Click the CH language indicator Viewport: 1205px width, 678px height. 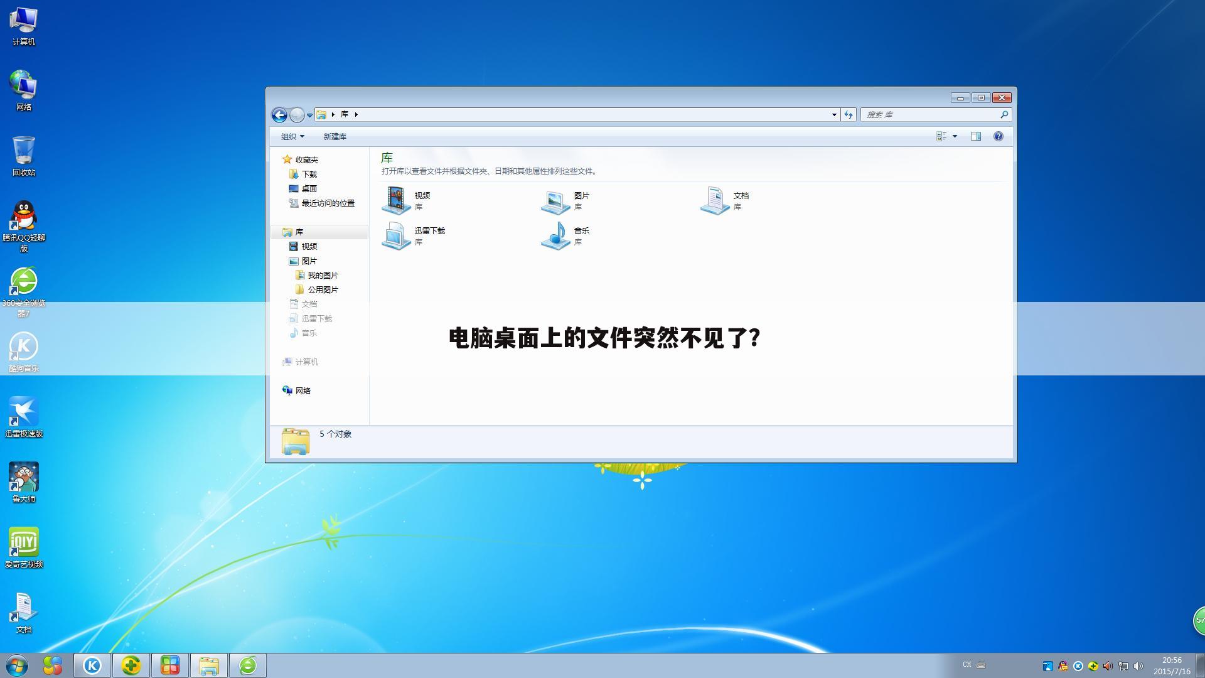[967, 664]
